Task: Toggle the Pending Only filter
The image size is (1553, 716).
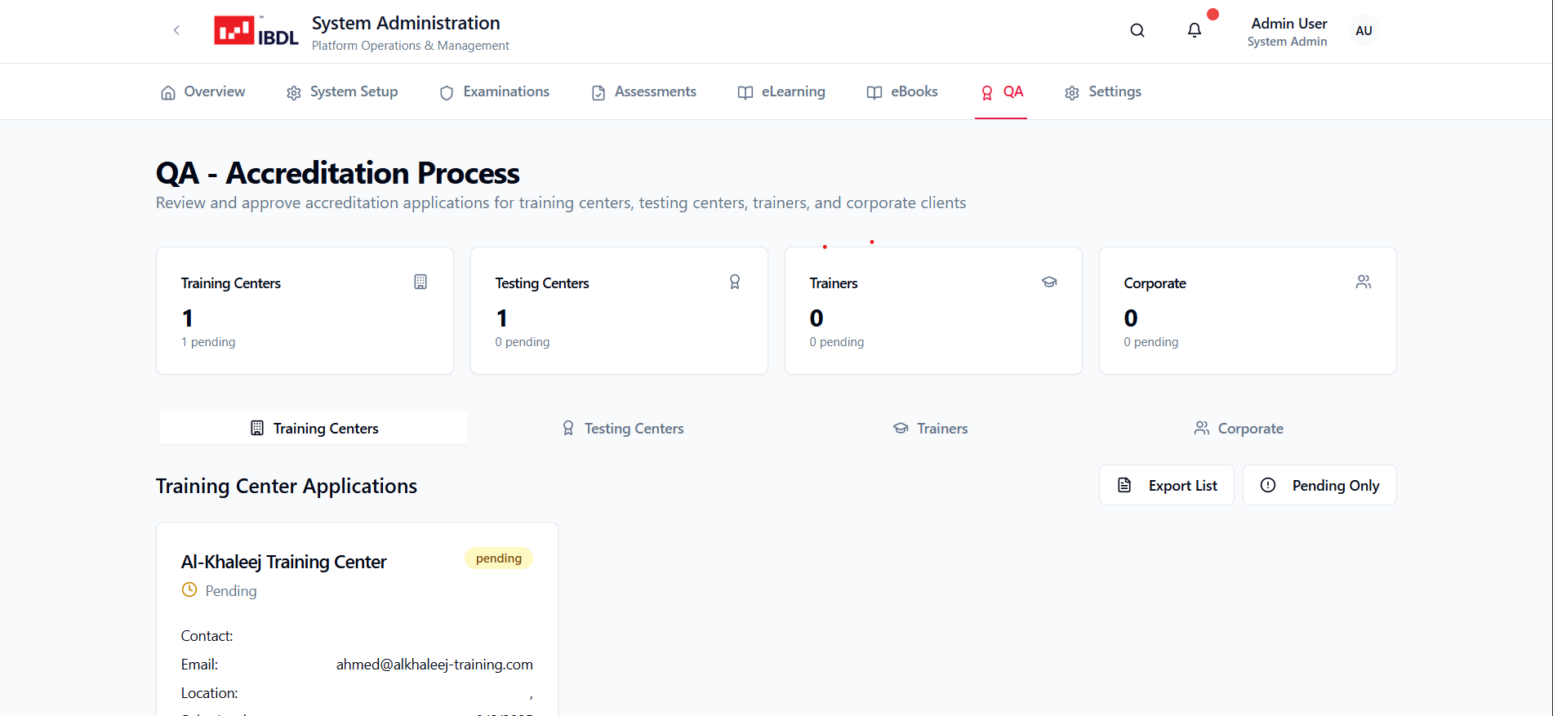Action: [x=1319, y=485]
